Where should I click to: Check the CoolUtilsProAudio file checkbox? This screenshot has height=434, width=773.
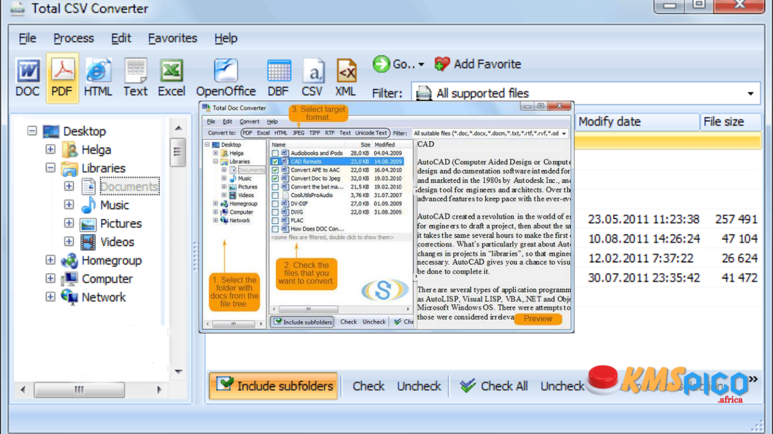coord(275,195)
